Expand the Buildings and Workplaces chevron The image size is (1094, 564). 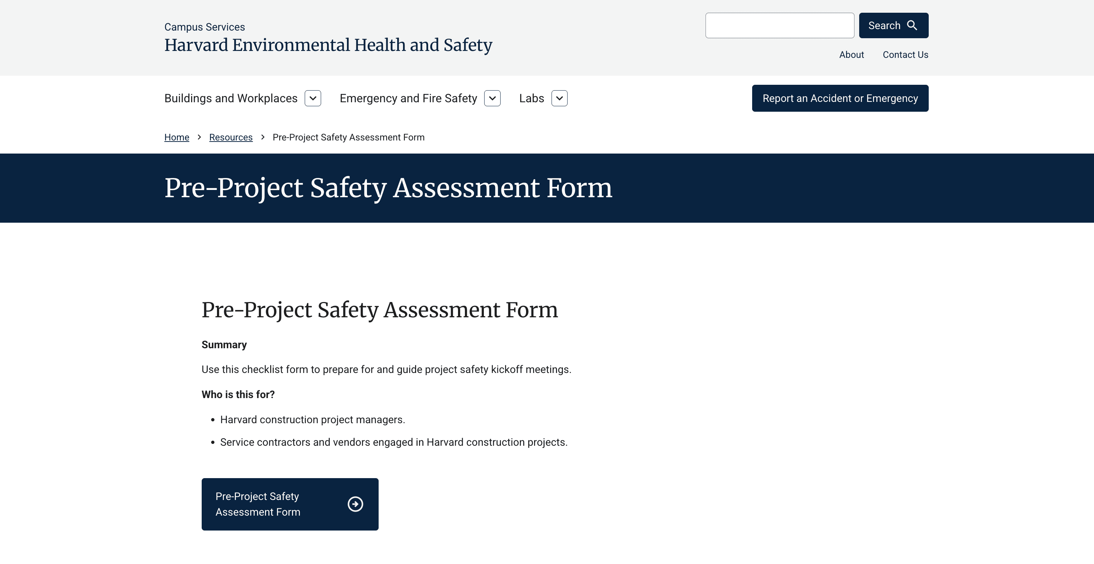point(313,99)
